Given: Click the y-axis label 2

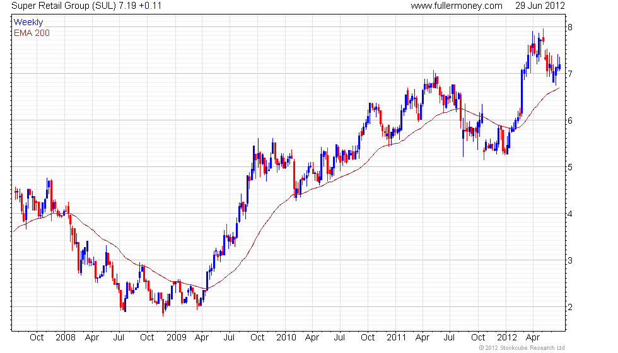Looking at the screenshot, I should click(570, 308).
